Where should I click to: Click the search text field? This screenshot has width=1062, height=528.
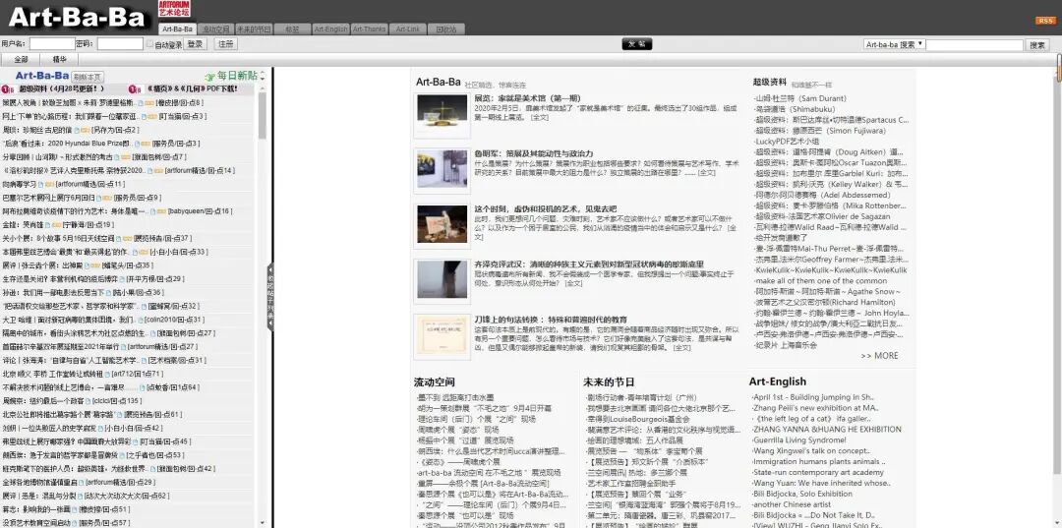974,44
